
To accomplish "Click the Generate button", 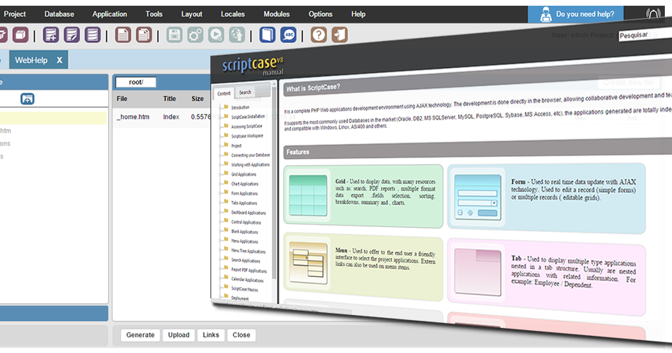I will (140, 335).
